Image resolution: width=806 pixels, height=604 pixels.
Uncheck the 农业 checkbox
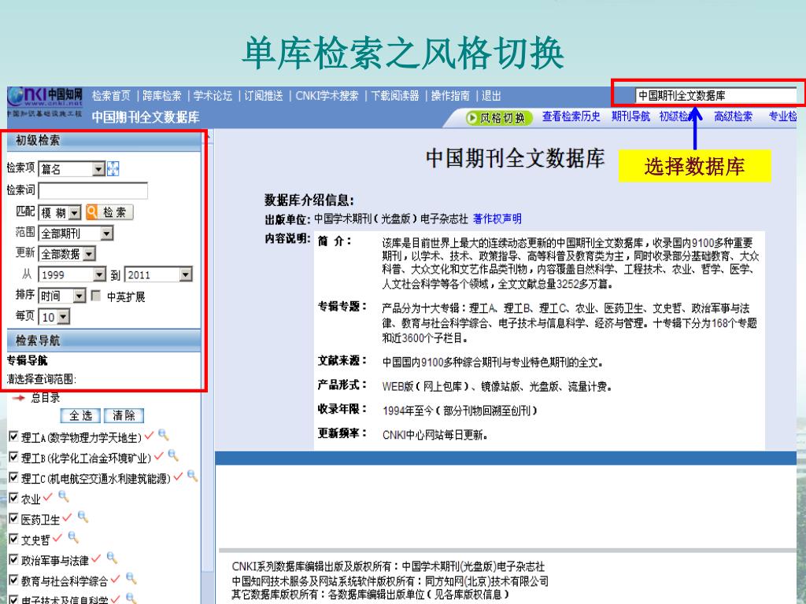click(14, 498)
